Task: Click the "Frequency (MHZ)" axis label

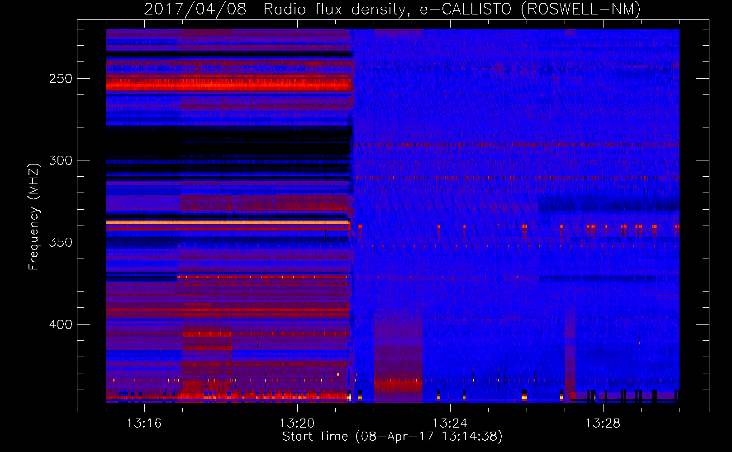Action: click(34, 217)
